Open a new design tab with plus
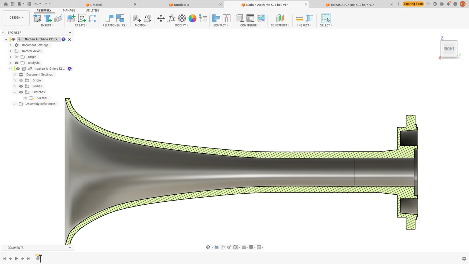 (x=398, y=4)
